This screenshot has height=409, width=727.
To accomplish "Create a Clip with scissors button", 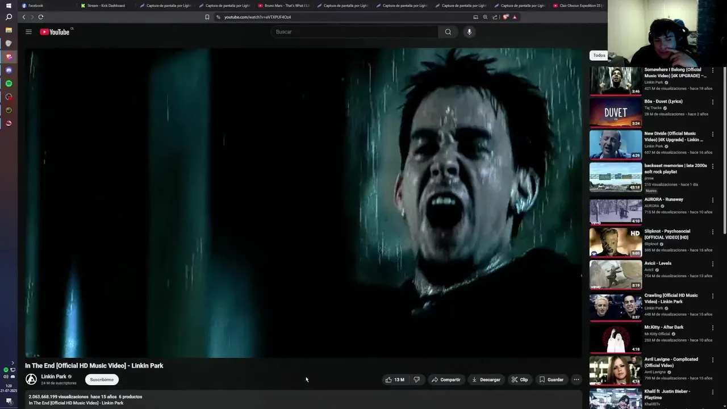I will point(520,379).
